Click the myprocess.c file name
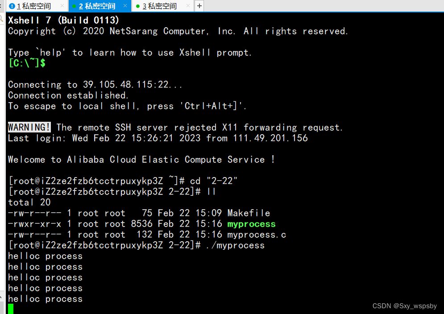The width and height of the screenshot is (444, 314). tap(257, 235)
